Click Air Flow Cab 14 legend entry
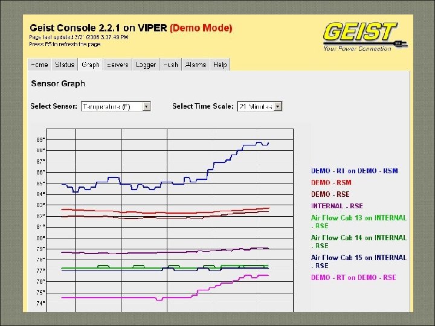 click(359, 241)
